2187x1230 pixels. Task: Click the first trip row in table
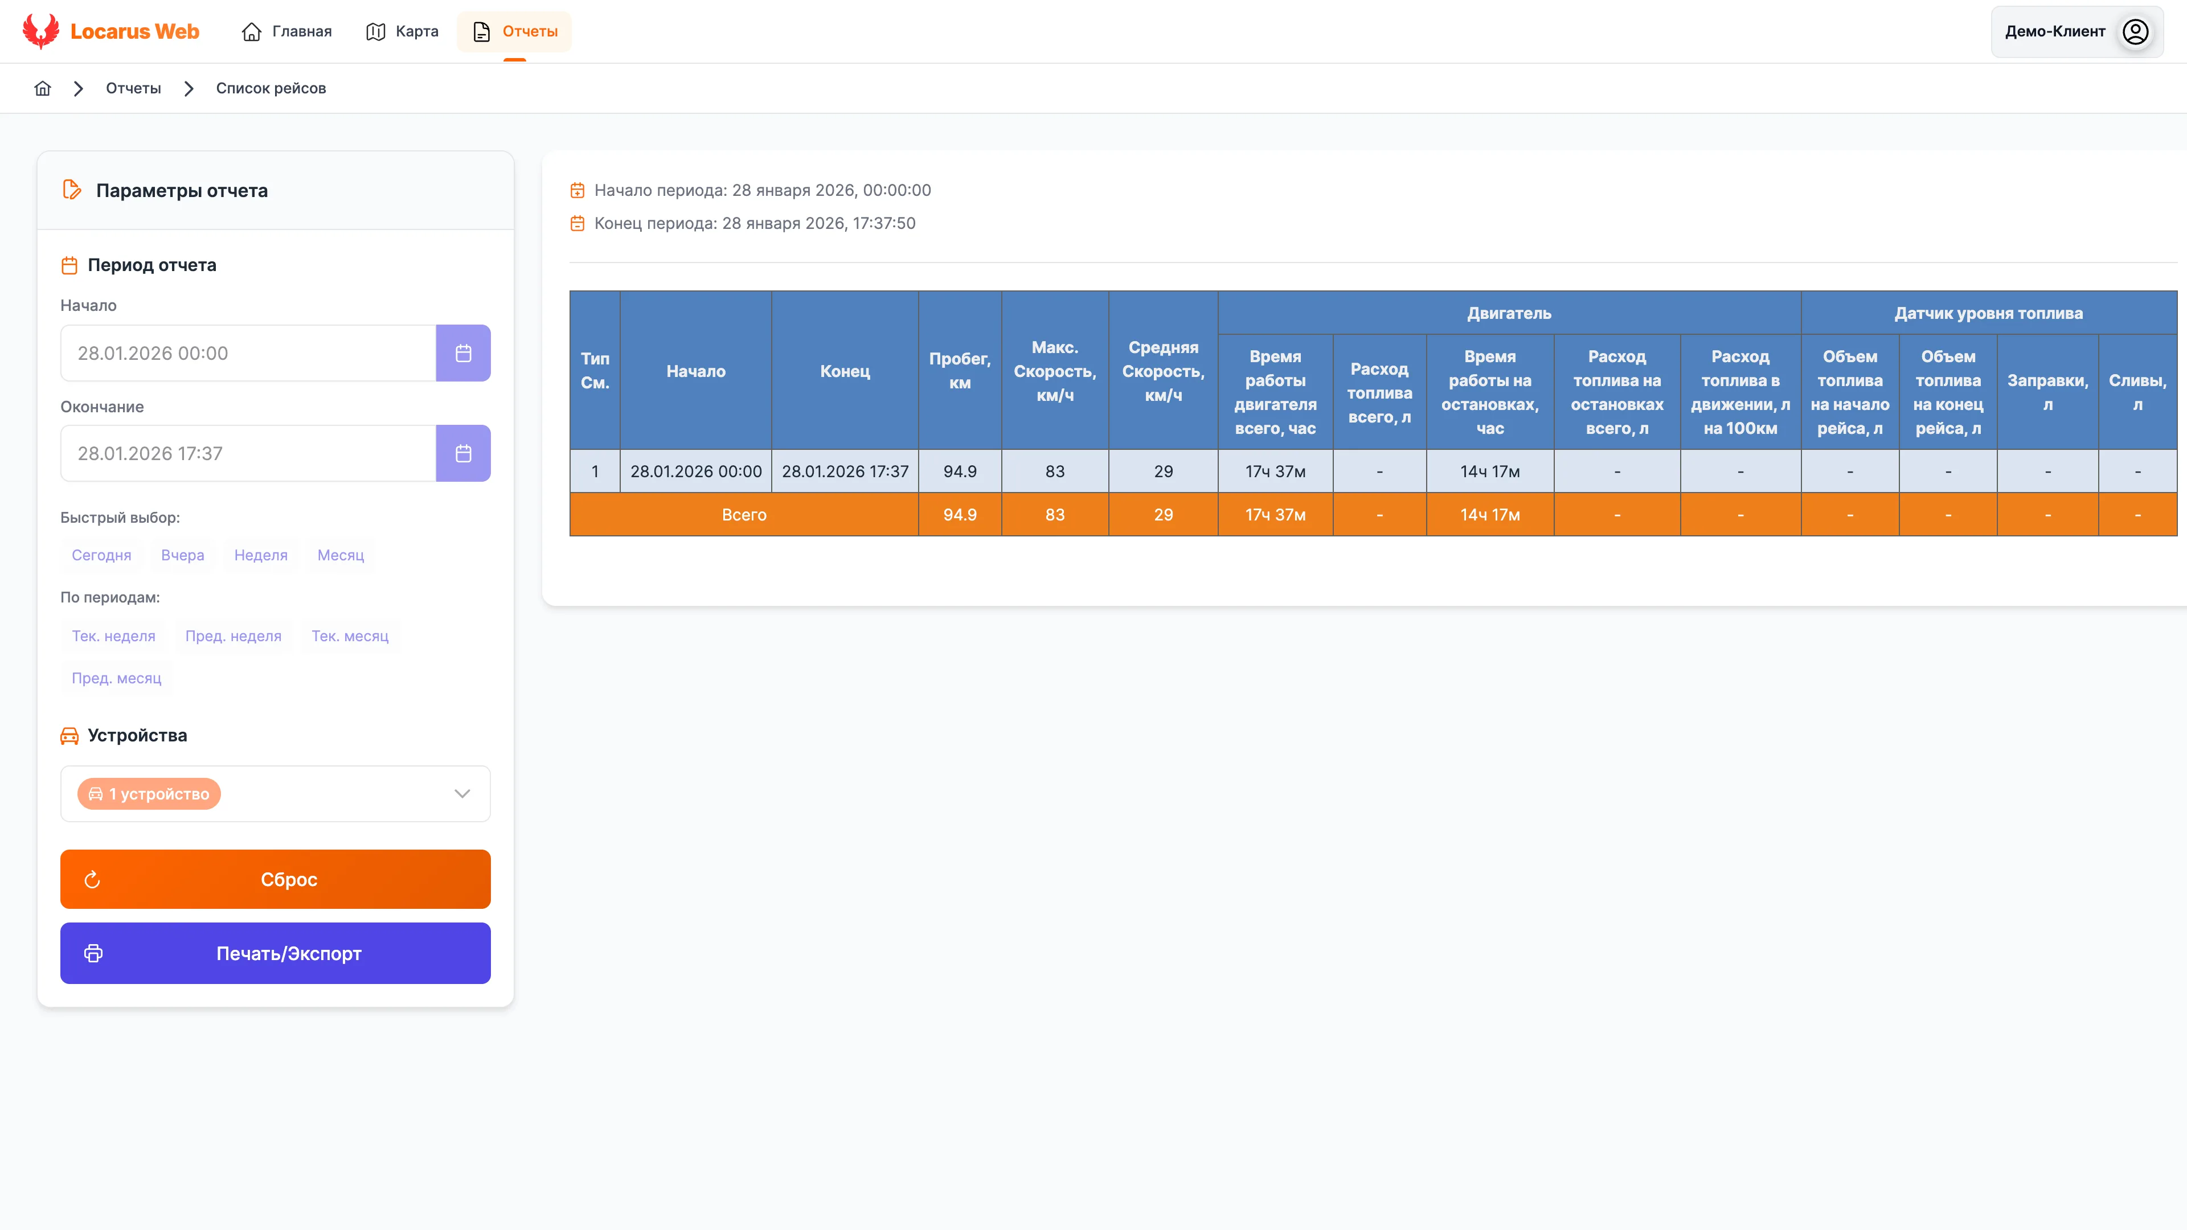click(x=959, y=471)
